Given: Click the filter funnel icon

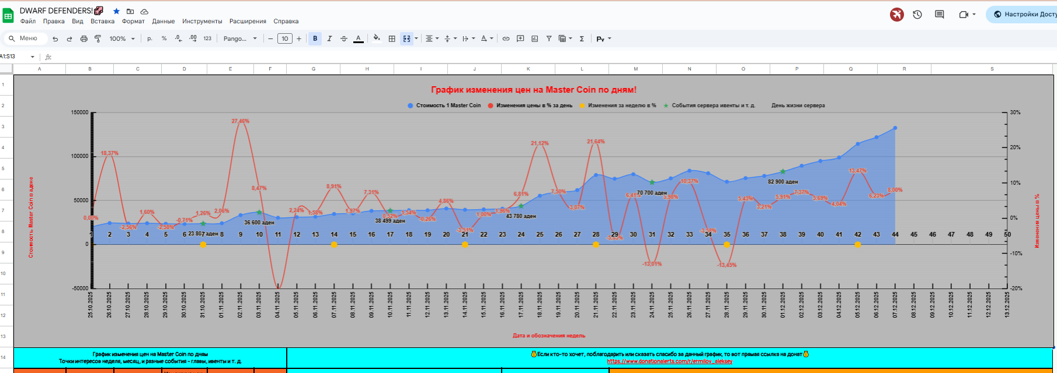Looking at the screenshot, I should pos(549,38).
